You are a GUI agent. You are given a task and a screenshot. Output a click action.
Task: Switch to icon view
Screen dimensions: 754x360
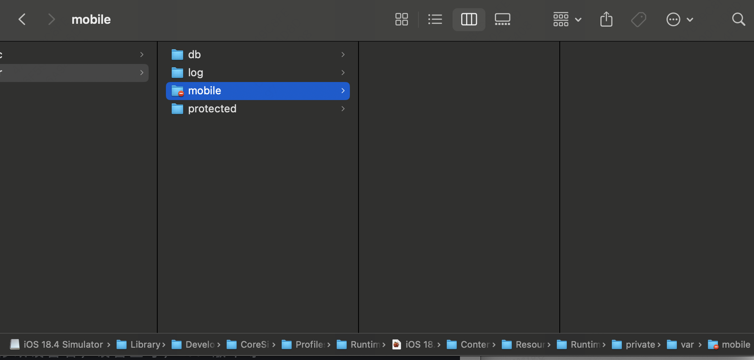[401, 19]
